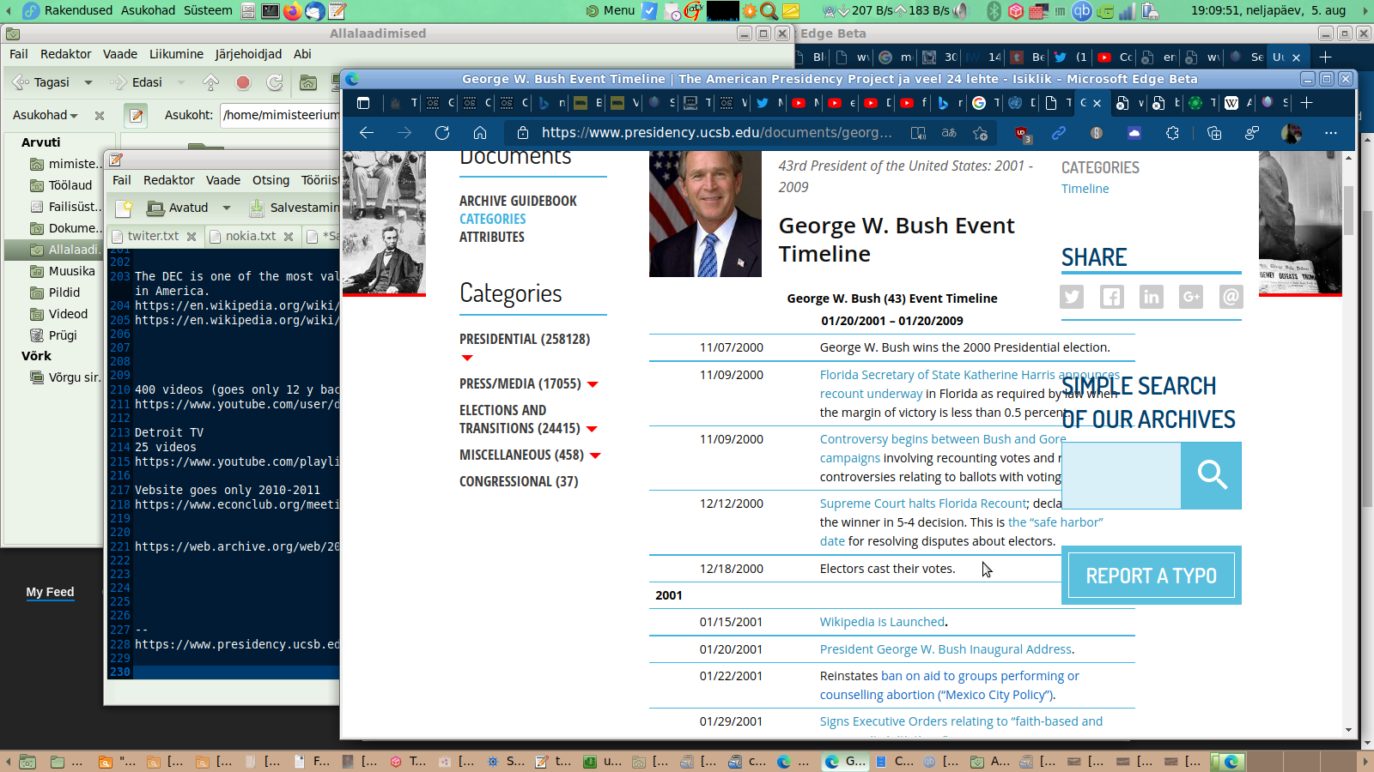The width and height of the screenshot is (1374, 772).
Task: Open the Supreme Court halts Florida Recount link
Action: [x=923, y=504]
